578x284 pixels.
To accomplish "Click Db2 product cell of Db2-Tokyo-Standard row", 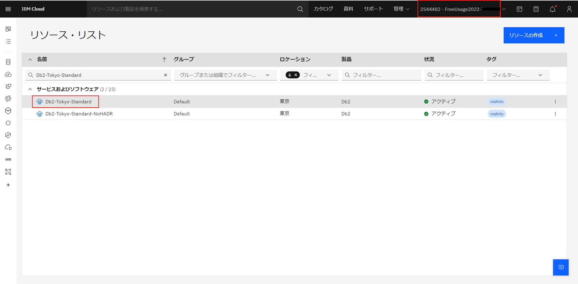I will (346, 102).
